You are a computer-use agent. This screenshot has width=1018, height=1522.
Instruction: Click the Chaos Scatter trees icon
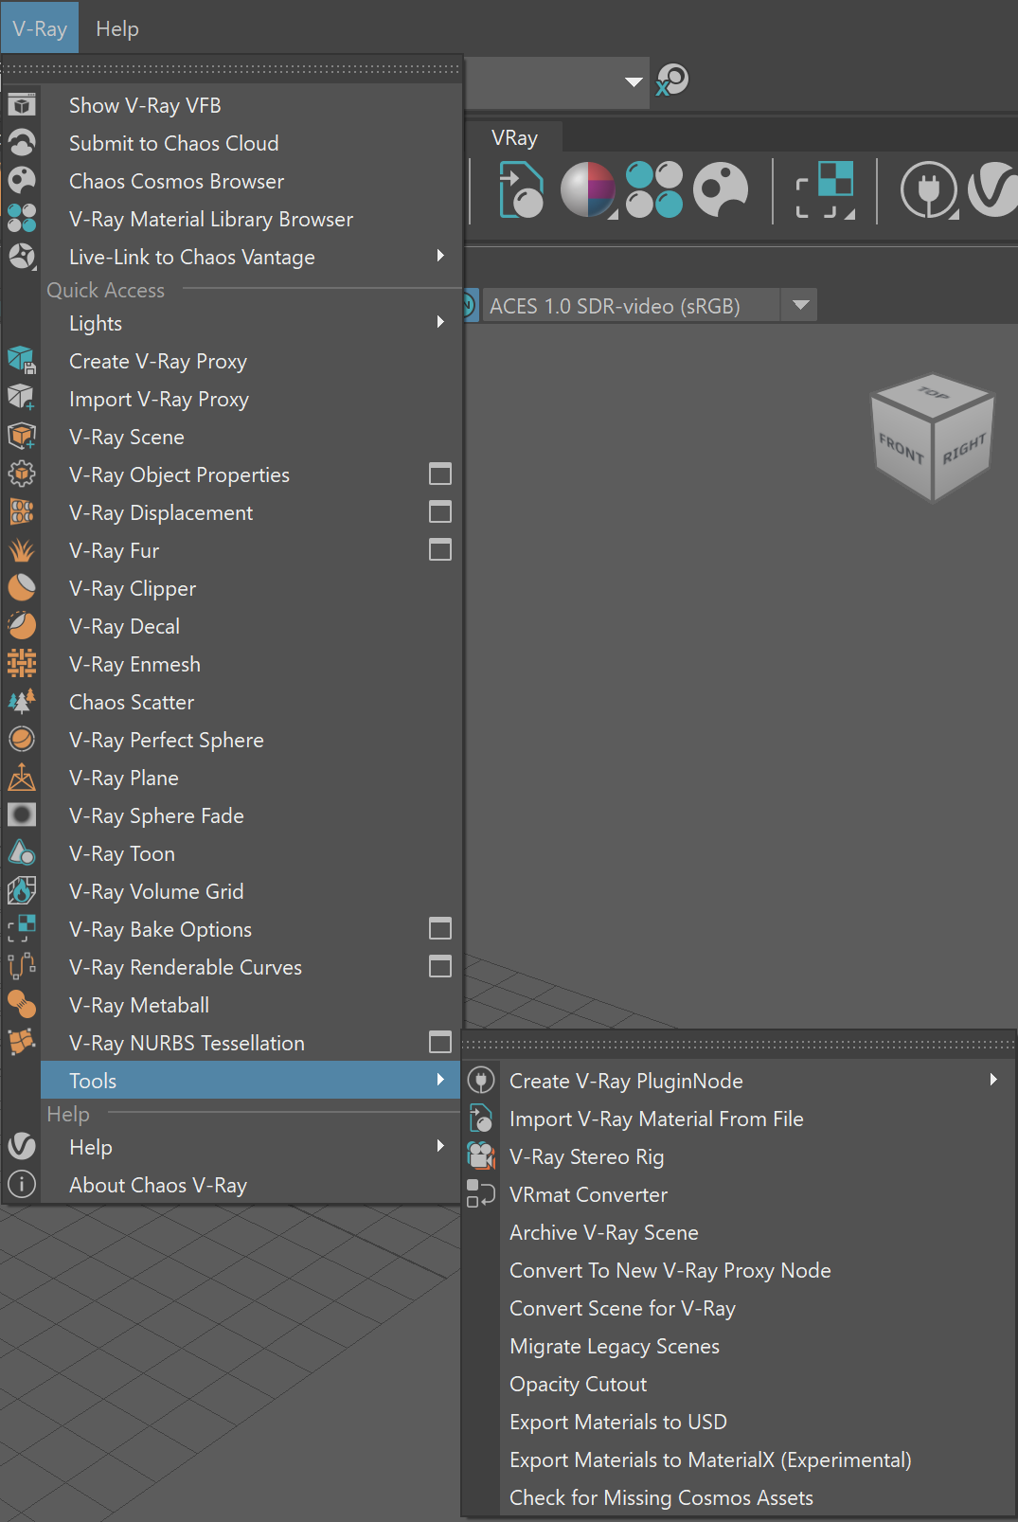[x=22, y=702]
